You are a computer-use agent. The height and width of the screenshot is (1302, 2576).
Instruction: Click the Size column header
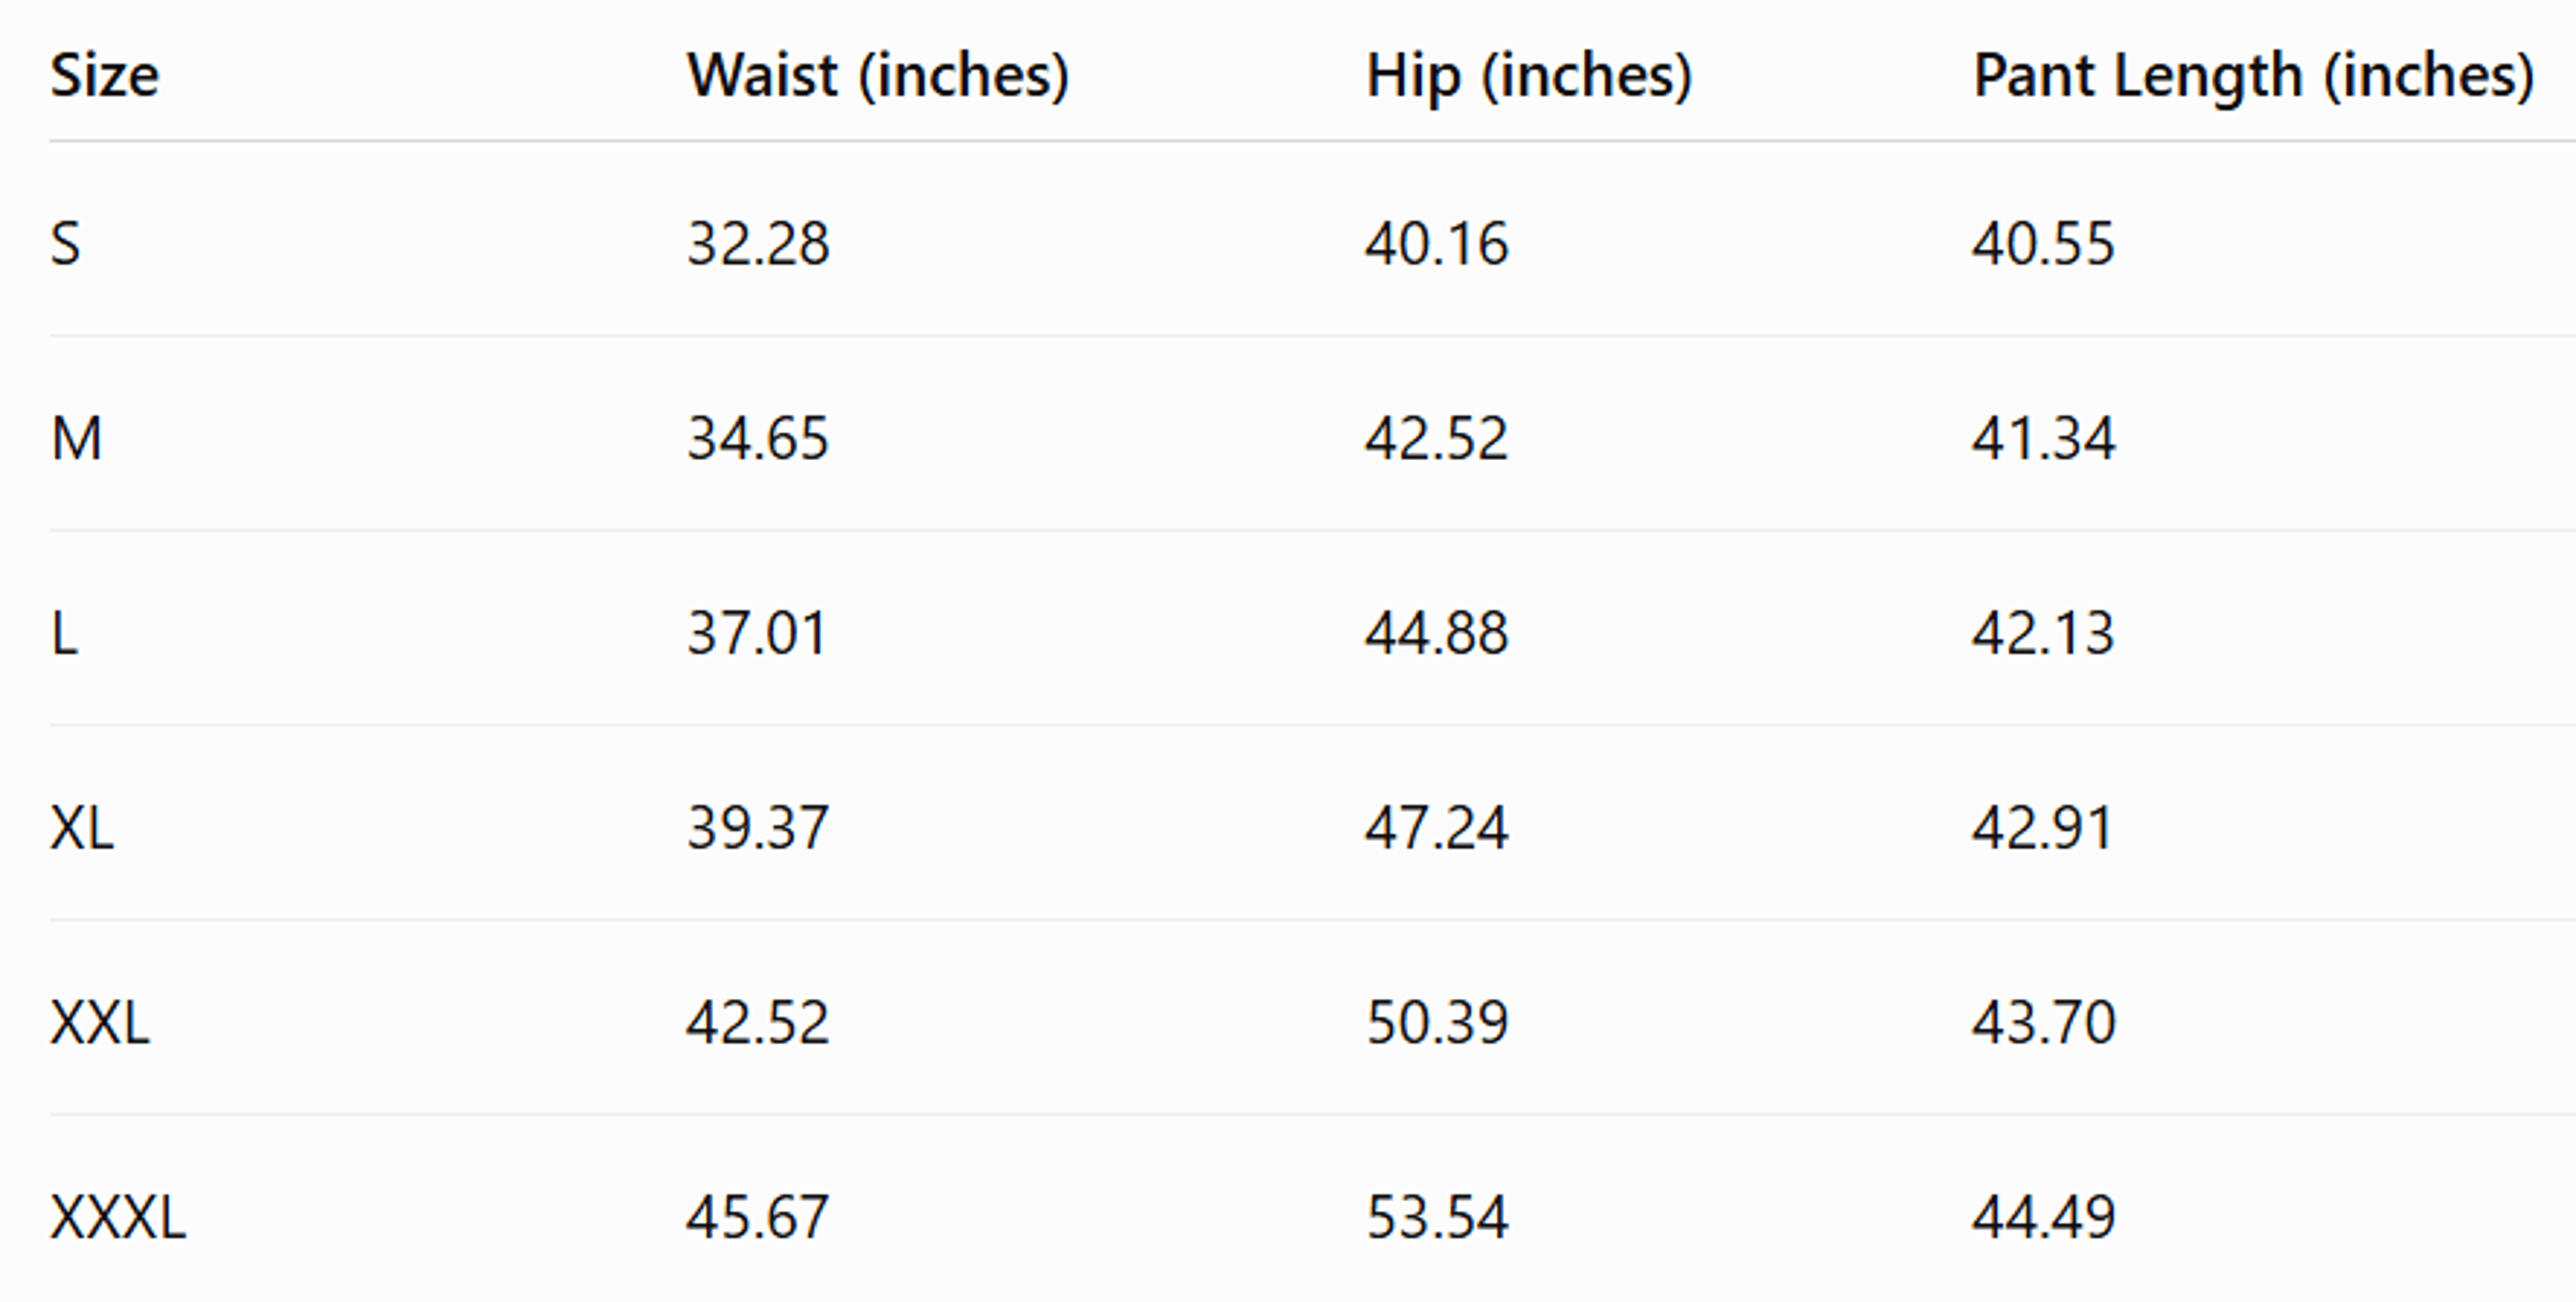pos(104,75)
